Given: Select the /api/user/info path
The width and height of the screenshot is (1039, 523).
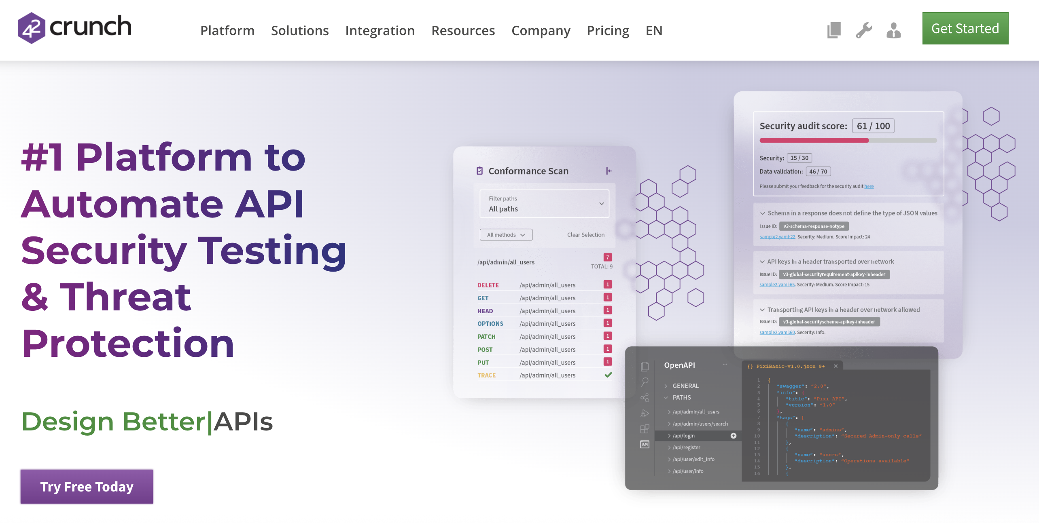Looking at the screenshot, I should [688, 471].
